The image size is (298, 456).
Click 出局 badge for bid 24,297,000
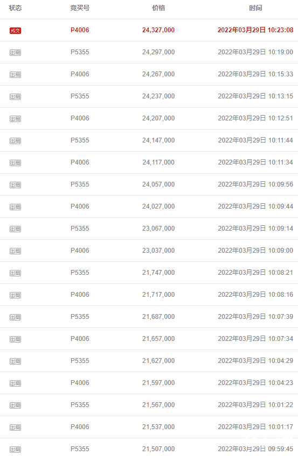(15, 53)
